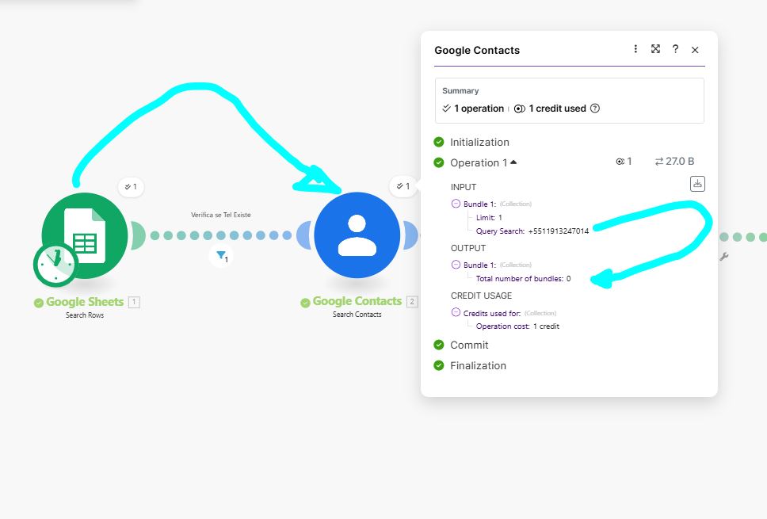This screenshot has height=519, width=767.
Task: Click the Verifica se Tel Existe filter label
Action: [x=220, y=215]
